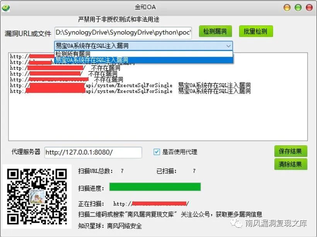Click the green app icon in title bar

[x=6, y=8]
